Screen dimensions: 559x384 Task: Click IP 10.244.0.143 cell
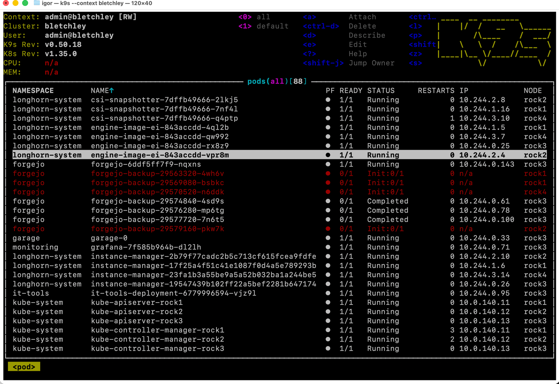[x=487, y=164]
